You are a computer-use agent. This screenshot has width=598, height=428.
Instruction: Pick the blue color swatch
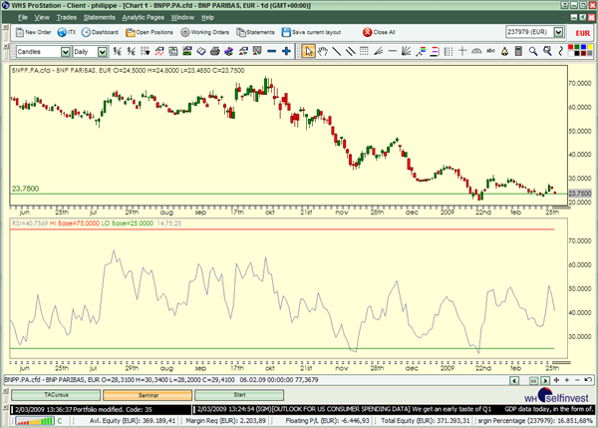coord(583,48)
